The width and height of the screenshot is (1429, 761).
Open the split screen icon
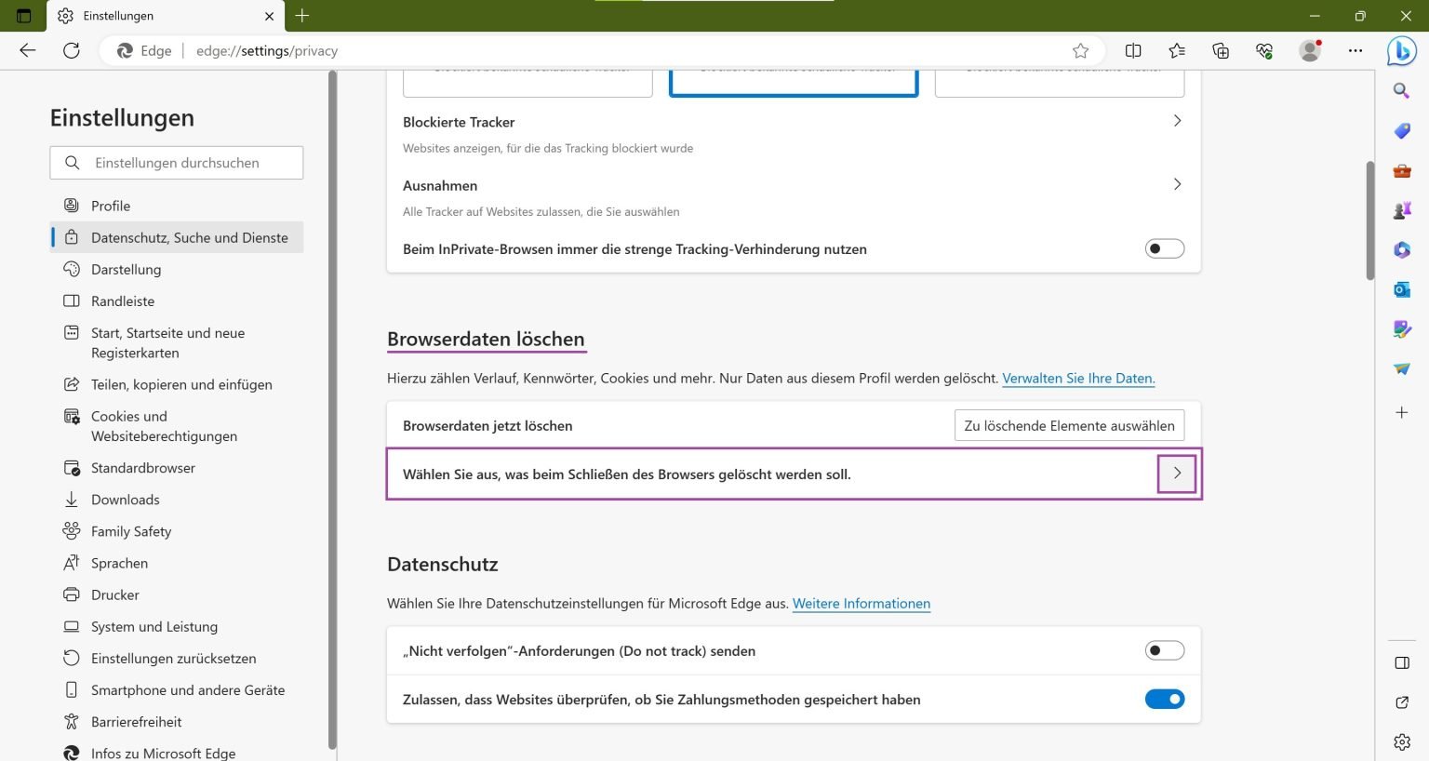point(1133,51)
